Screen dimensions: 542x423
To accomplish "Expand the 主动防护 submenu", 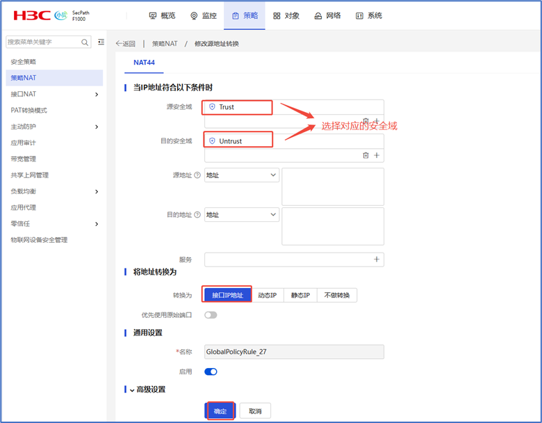I will [x=97, y=127].
